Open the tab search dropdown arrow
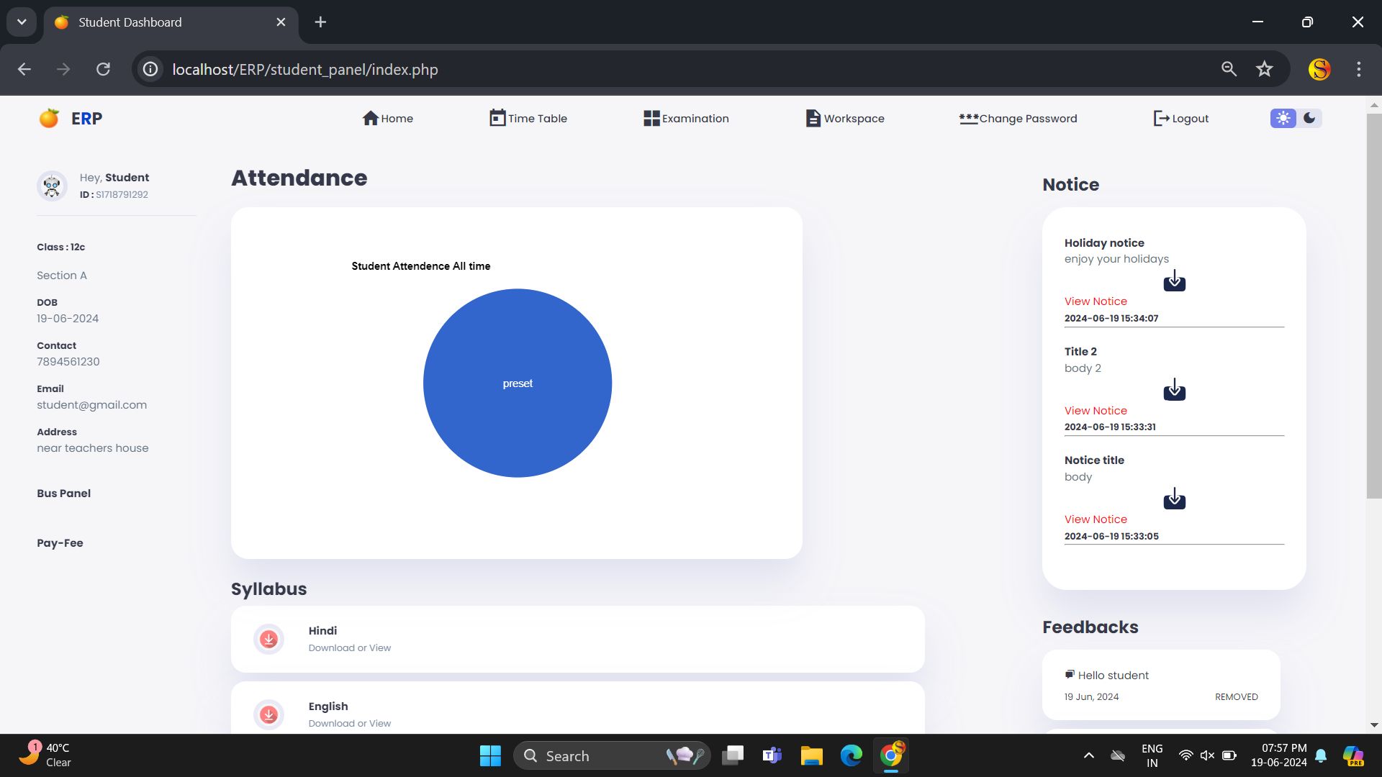This screenshot has height=777, width=1382. tap(22, 22)
